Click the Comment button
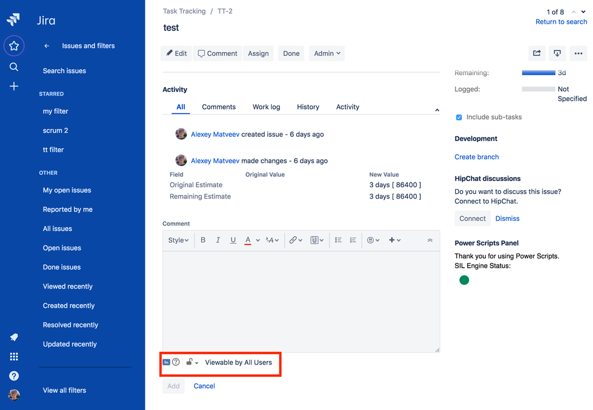 (x=217, y=53)
